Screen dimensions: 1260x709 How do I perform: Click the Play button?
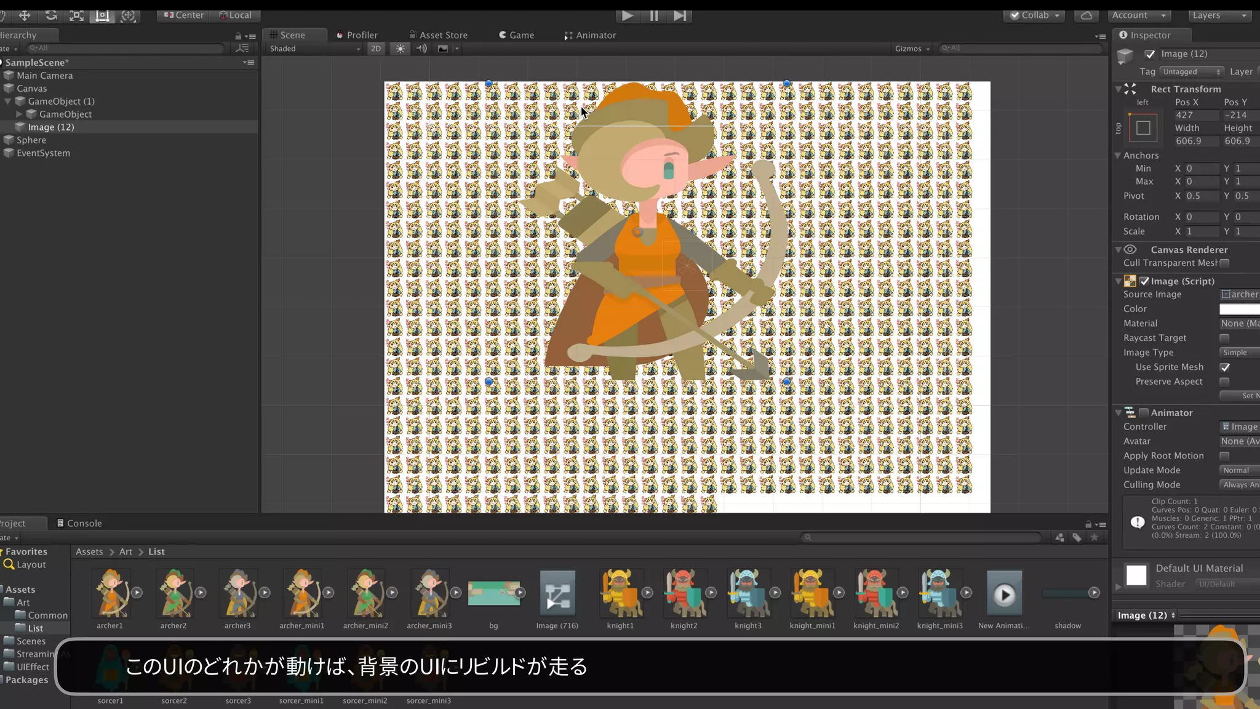click(628, 15)
